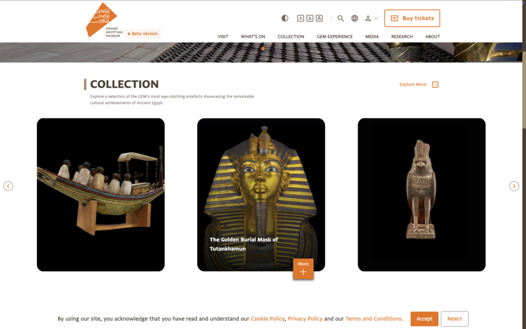This screenshot has width=526, height=329.
Task: Open the WHAT'S ON menu
Action: (253, 37)
